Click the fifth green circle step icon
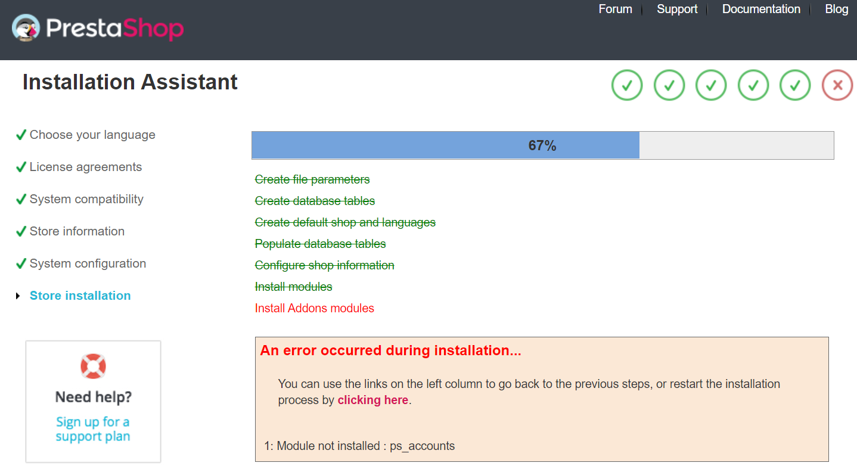Image resolution: width=857 pixels, height=475 pixels. (794, 85)
